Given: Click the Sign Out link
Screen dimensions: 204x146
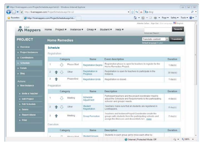Looking at the screenshot, I should click(155, 23).
